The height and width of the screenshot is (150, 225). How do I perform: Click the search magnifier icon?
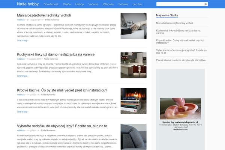(x=205, y=4)
